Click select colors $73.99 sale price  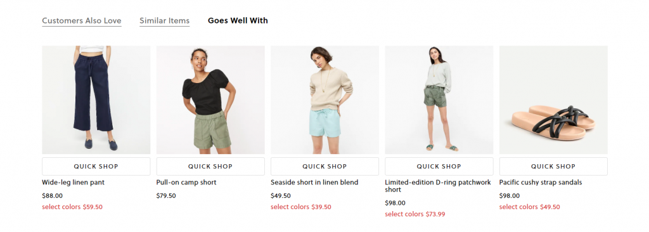tap(414, 215)
